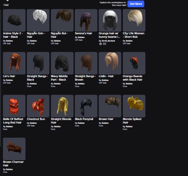Screen dimensions: 188x176
Task: Open the Lin's Hair title link
Action: 9,76
